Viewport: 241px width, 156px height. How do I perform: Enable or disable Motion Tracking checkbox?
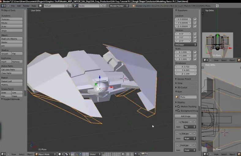coord(179,106)
